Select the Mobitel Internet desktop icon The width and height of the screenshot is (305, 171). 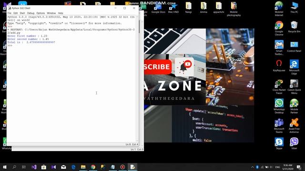click(279, 9)
